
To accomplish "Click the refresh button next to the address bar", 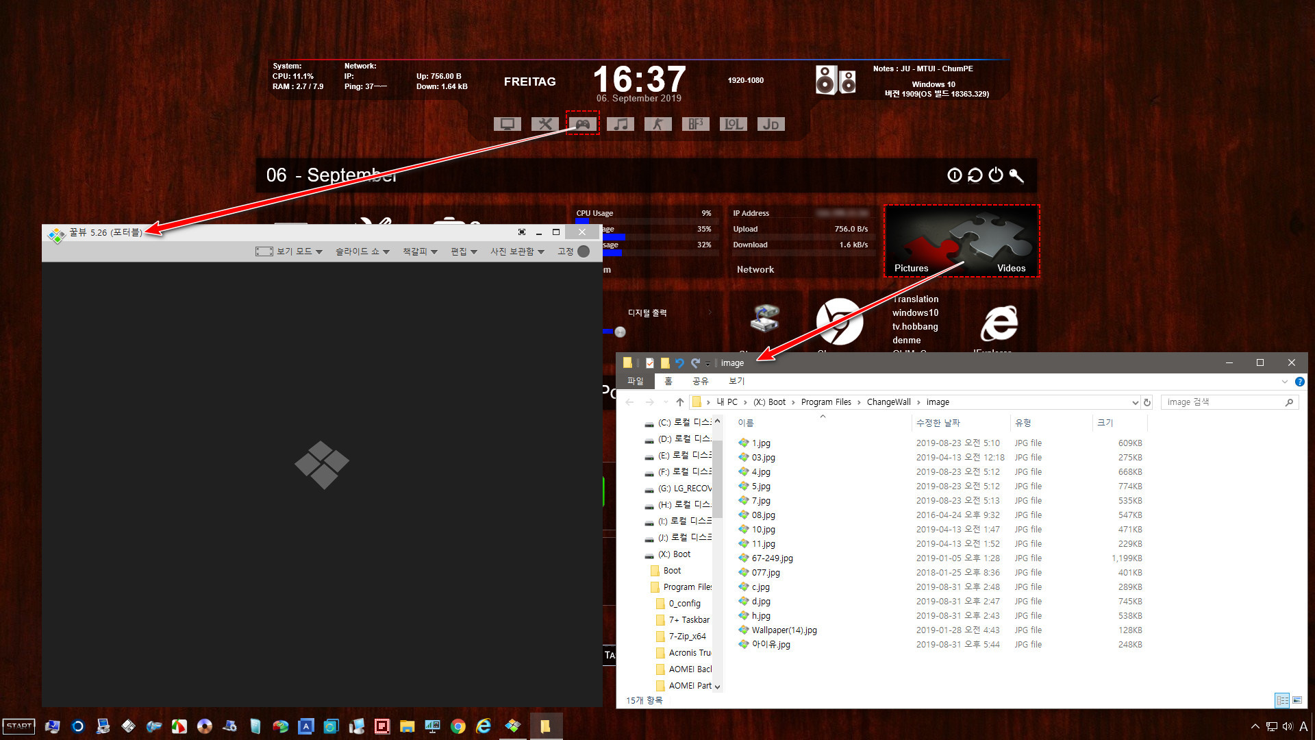I will [1147, 402].
